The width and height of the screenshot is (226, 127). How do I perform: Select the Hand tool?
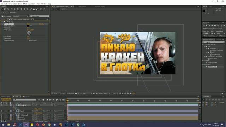click(x=5, y=9)
